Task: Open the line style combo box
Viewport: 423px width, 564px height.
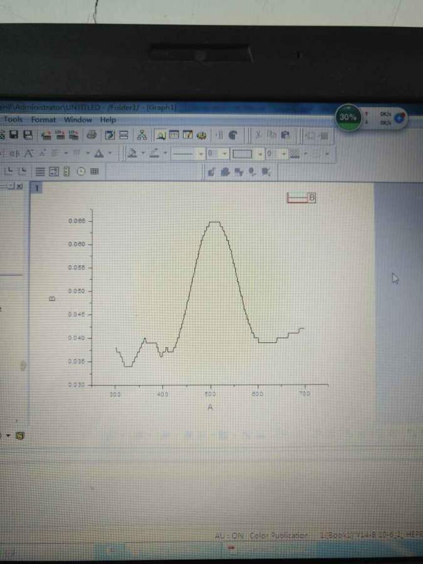Action: pyautogui.click(x=187, y=154)
